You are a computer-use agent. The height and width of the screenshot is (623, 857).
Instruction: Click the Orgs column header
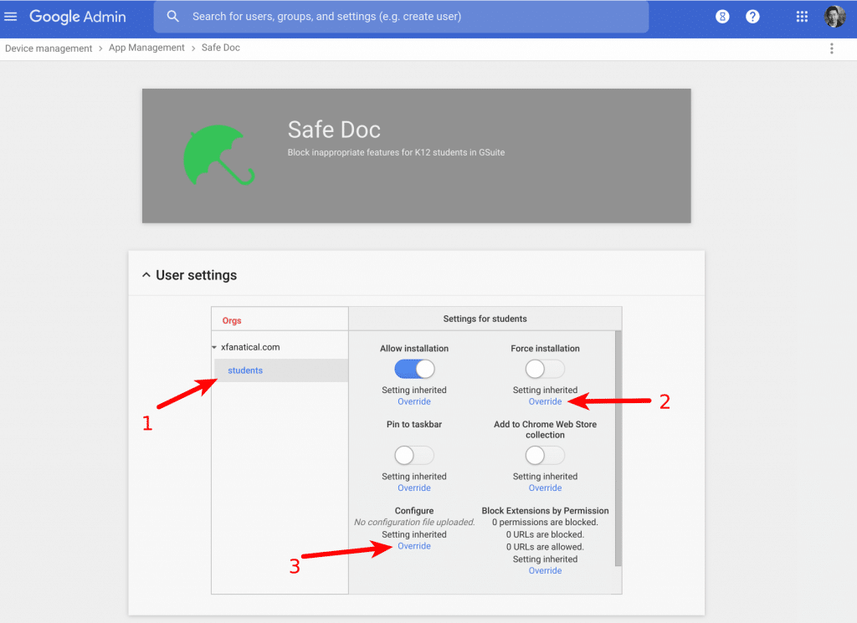[232, 320]
